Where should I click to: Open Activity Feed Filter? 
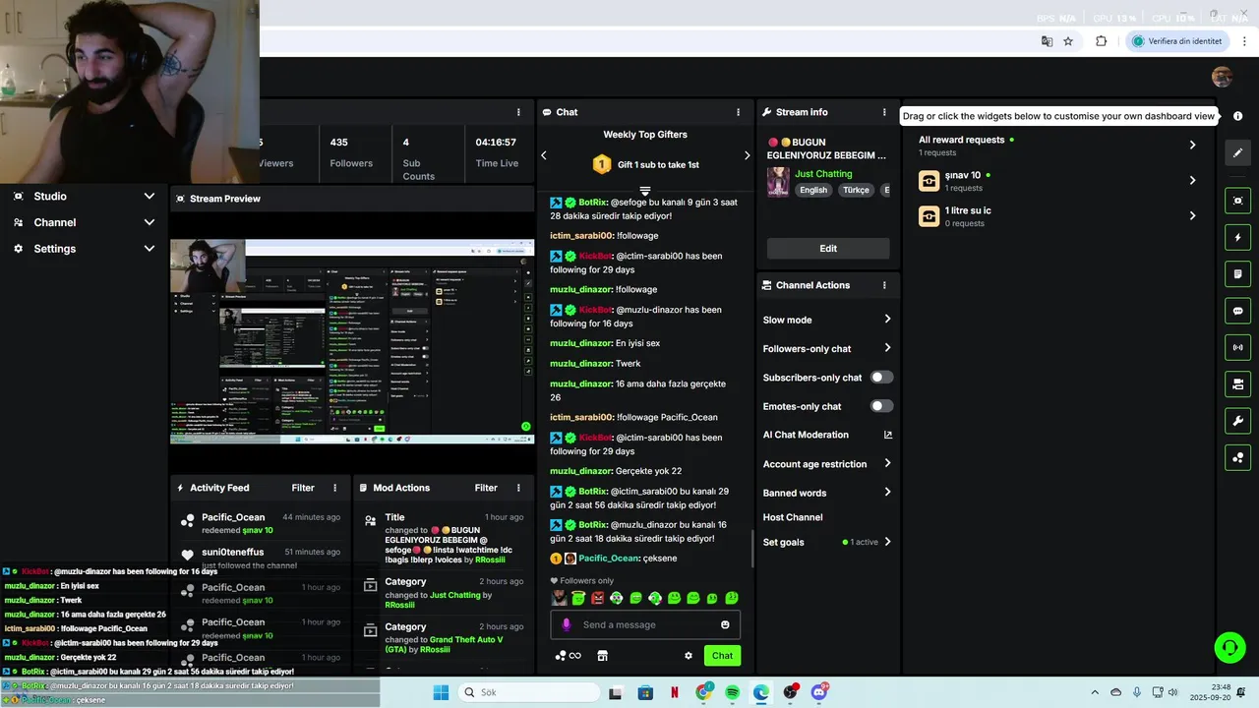pyautogui.click(x=303, y=488)
